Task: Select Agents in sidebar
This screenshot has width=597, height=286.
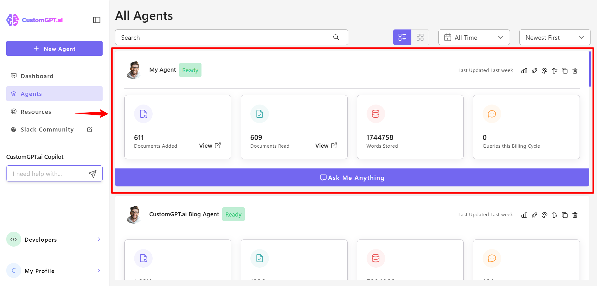Action: coord(54,94)
